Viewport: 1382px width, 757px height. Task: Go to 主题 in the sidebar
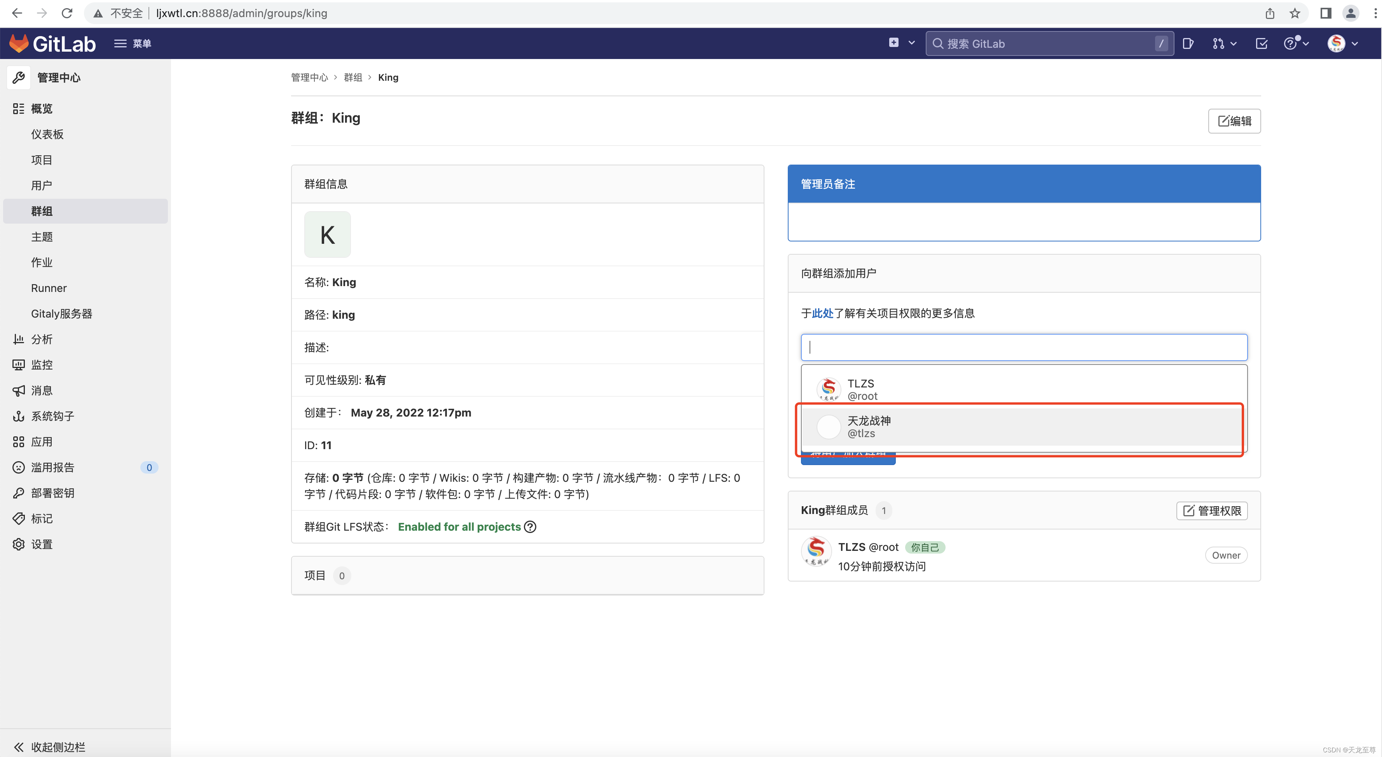tap(42, 237)
